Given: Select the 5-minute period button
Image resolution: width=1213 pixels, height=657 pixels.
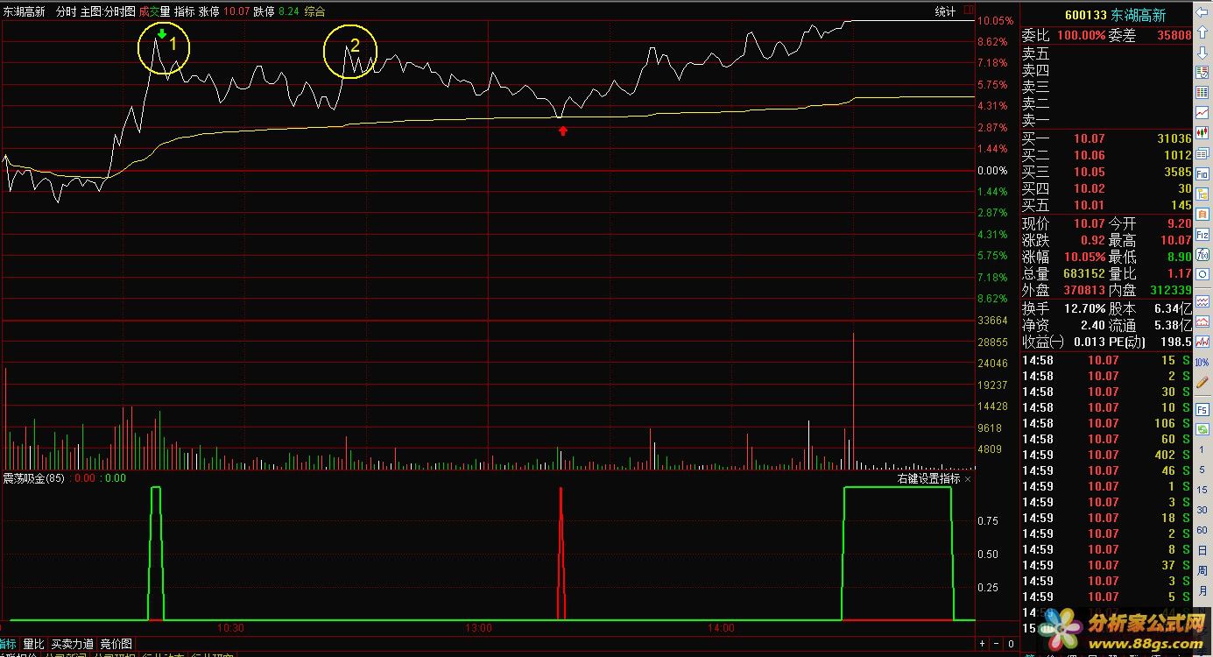Looking at the screenshot, I should tap(1202, 469).
